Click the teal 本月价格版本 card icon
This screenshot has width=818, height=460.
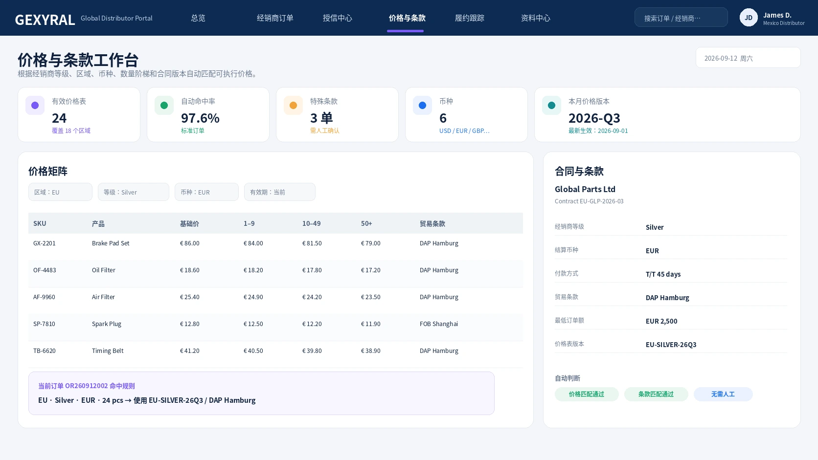pyautogui.click(x=551, y=105)
